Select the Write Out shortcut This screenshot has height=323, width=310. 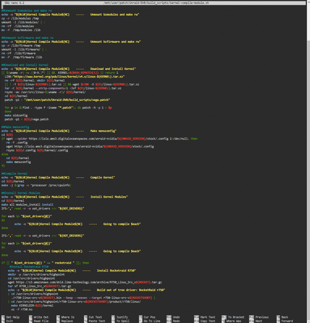(39, 317)
